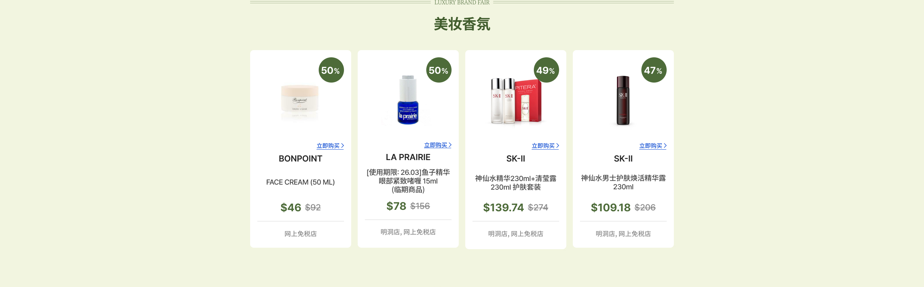Click the 神仙水男士护肤焕活精华露 title

623,182
